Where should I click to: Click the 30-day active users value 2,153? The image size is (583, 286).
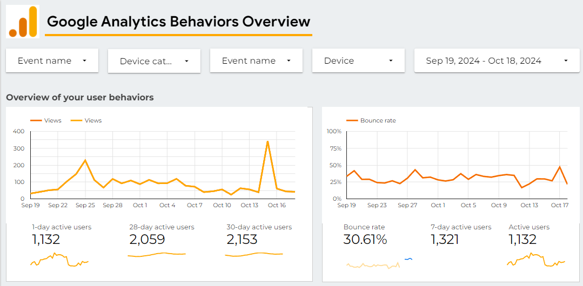click(x=242, y=240)
